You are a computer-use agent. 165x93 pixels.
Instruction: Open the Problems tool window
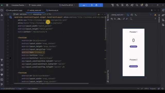pyautogui.click(x=2, y=70)
